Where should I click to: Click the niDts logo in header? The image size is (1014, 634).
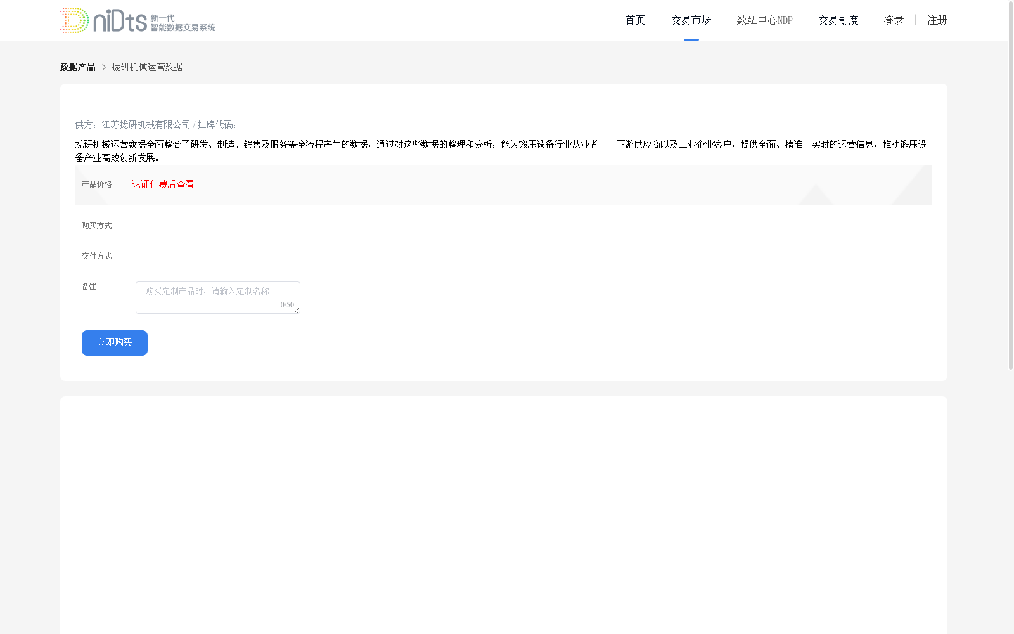(138, 20)
